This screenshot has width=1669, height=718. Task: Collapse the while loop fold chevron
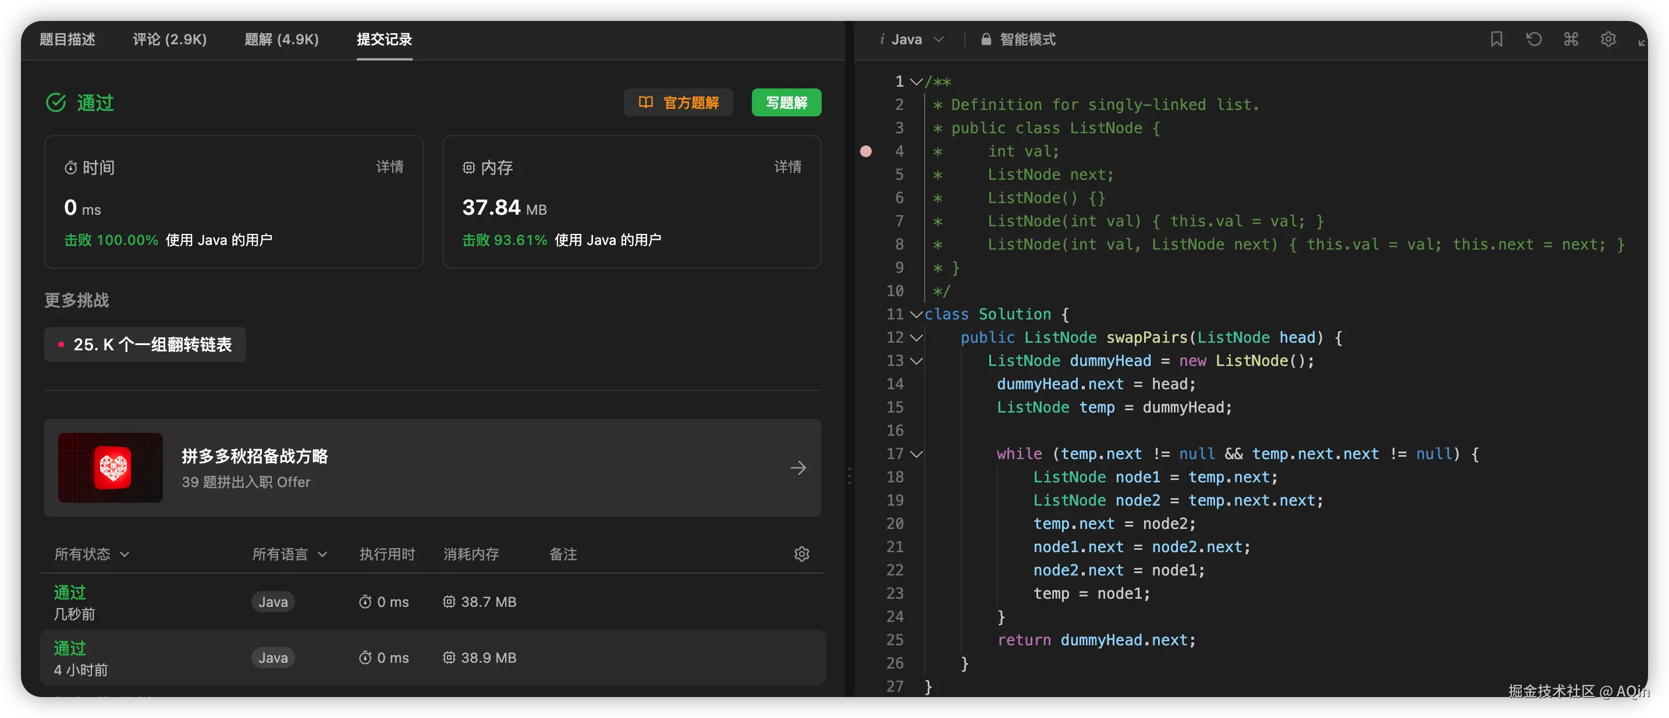point(916,454)
